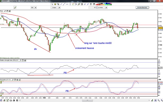
Task: Click the floppy disk save icon
Action: click(x=17, y=100)
